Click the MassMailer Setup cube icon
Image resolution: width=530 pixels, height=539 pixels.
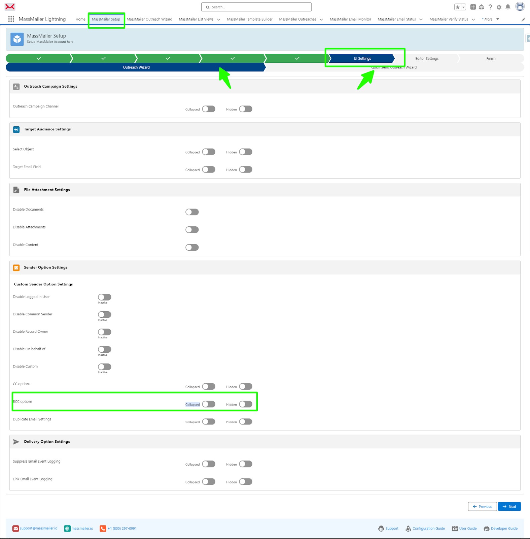(x=17, y=39)
